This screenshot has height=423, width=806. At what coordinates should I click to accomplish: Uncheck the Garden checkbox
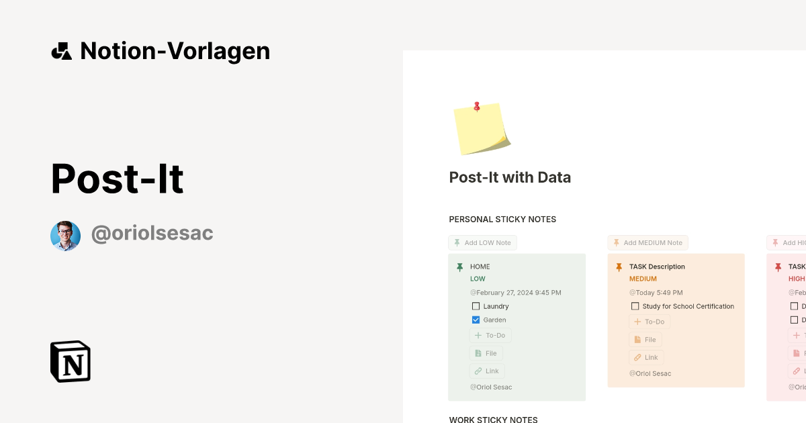pos(476,320)
